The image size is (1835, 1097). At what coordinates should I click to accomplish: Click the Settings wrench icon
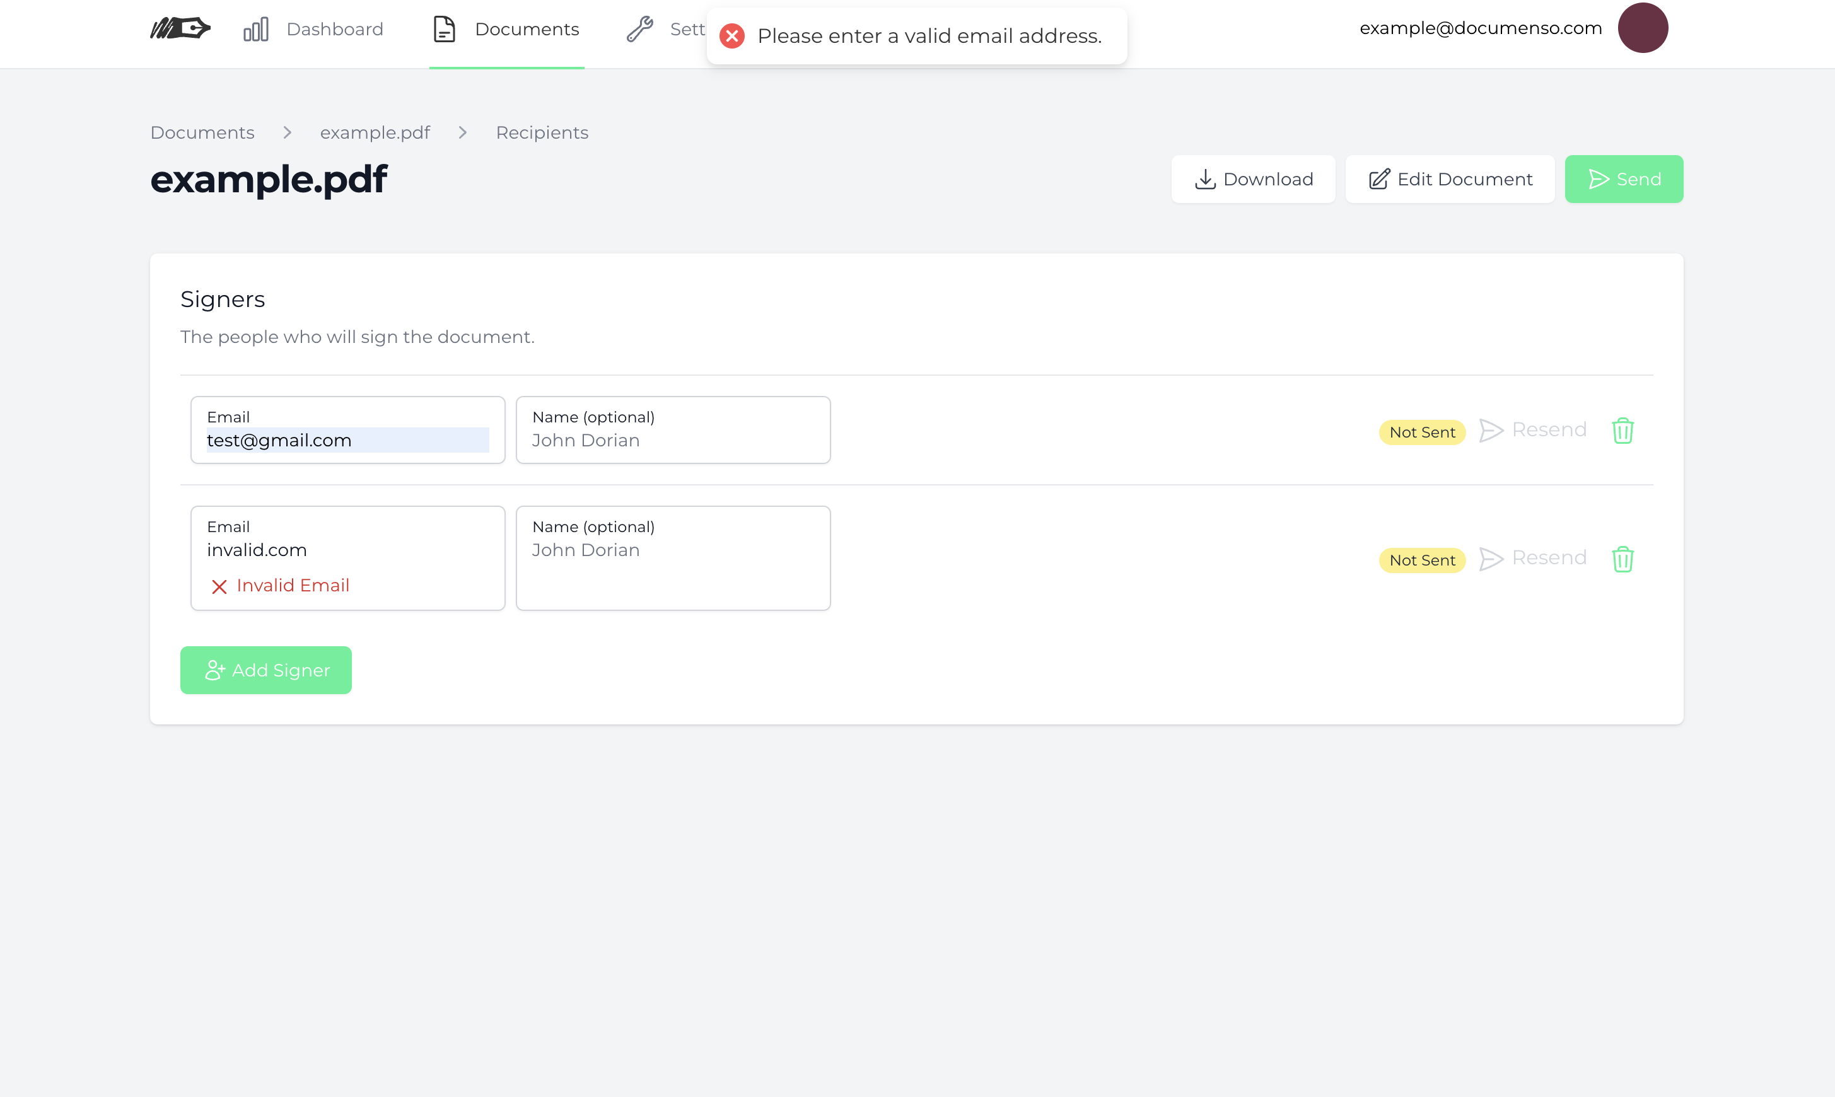[639, 30]
